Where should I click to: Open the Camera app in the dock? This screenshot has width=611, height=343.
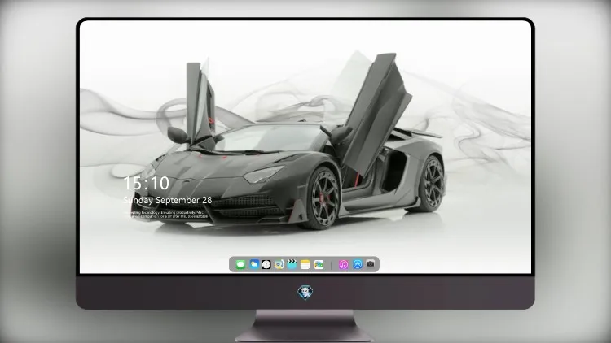371,264
